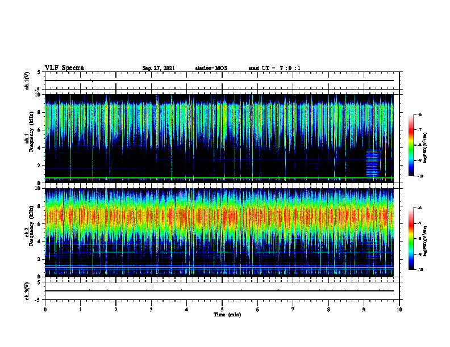The width and height of the screenshot is (450, 347).
Task: Click time axis tick label '1'
Action: (80, 310)
